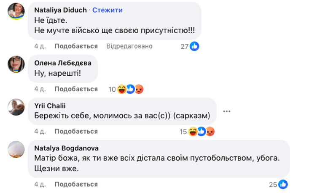Click the angry emoji on Олена Лебедєва's comment
This screenshot has height=193, width=312.
(139, 89)
